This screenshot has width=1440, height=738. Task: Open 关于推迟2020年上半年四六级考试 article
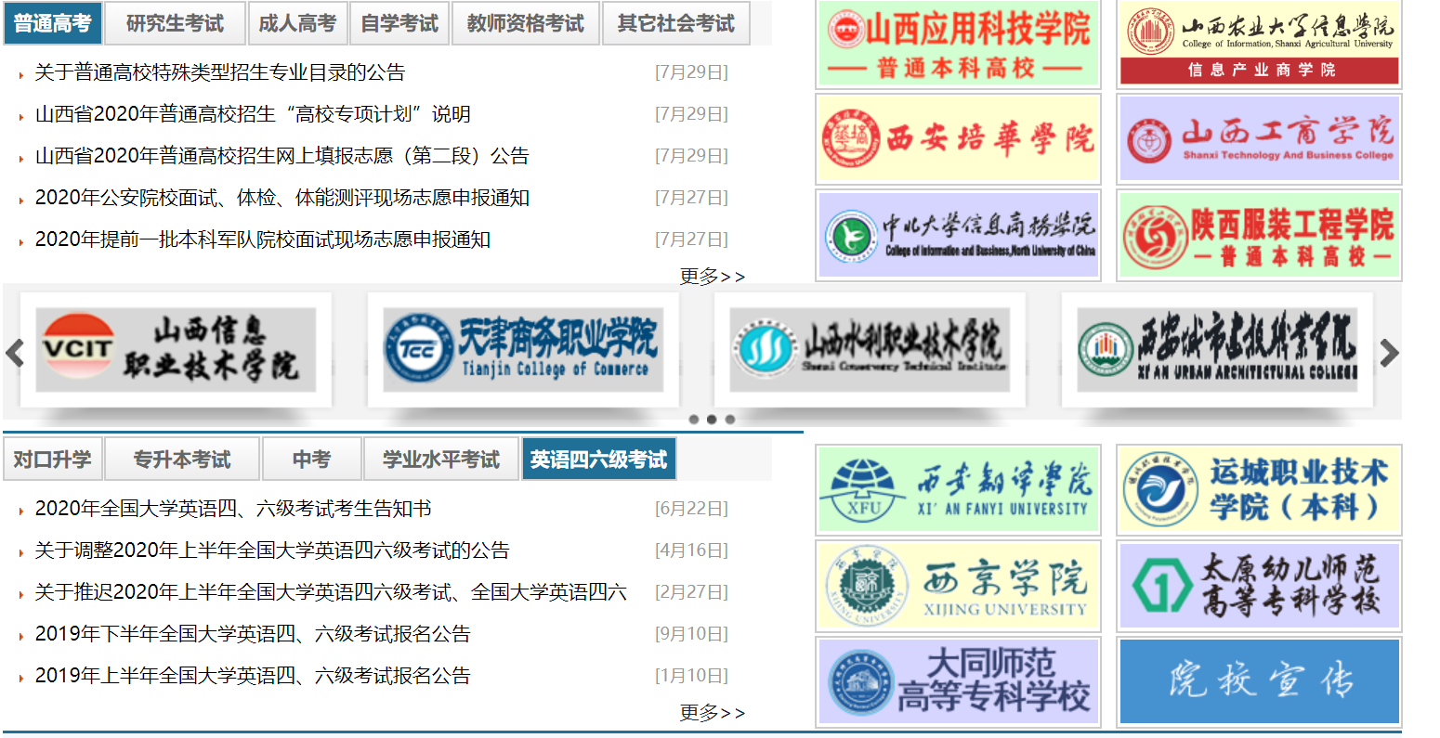[x=331, y=592]
